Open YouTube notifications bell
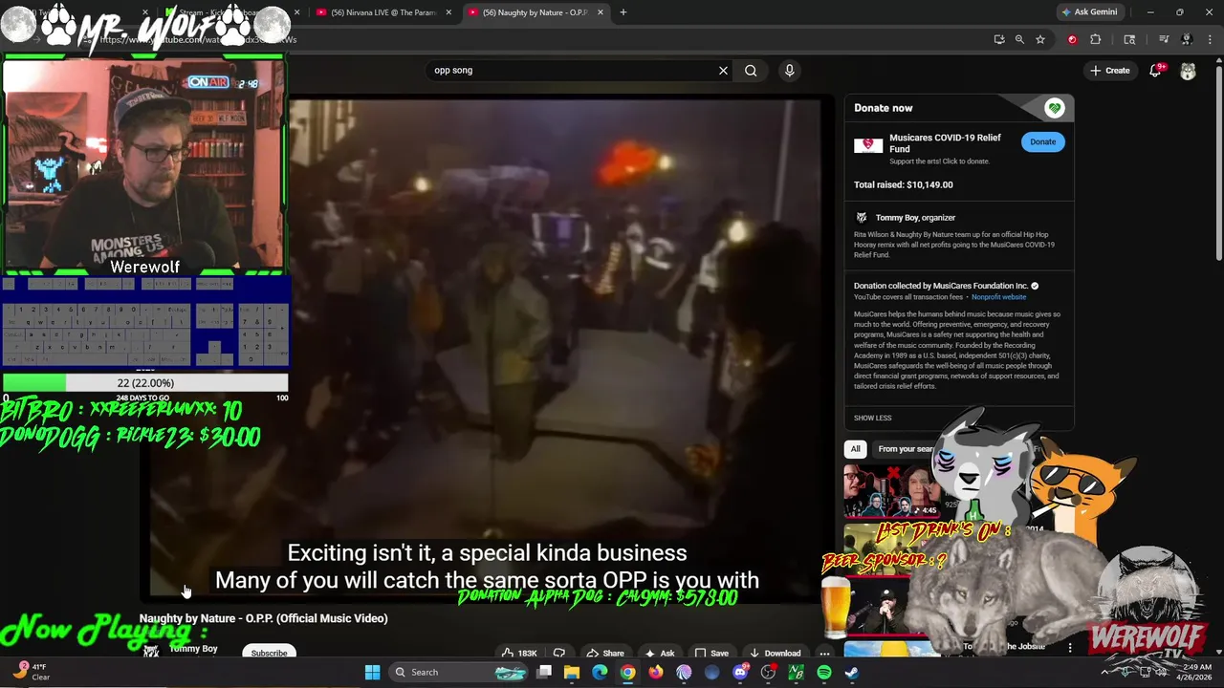Viewport: 1224px width, 688px height. point(1155,70)
